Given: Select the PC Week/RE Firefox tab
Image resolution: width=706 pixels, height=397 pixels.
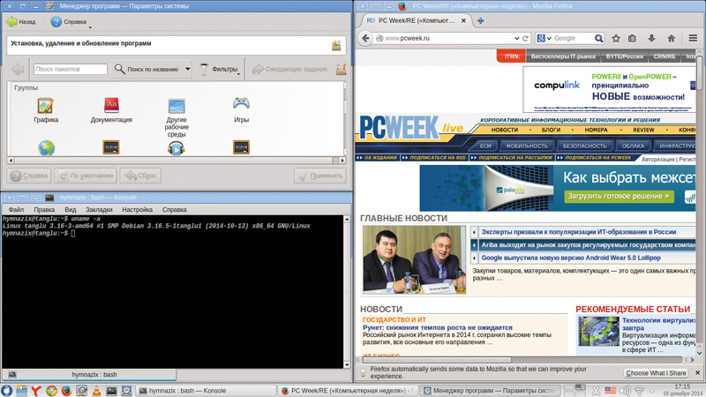Looking at the screenshot, I should pyautogui.click(x=417, y=20).
